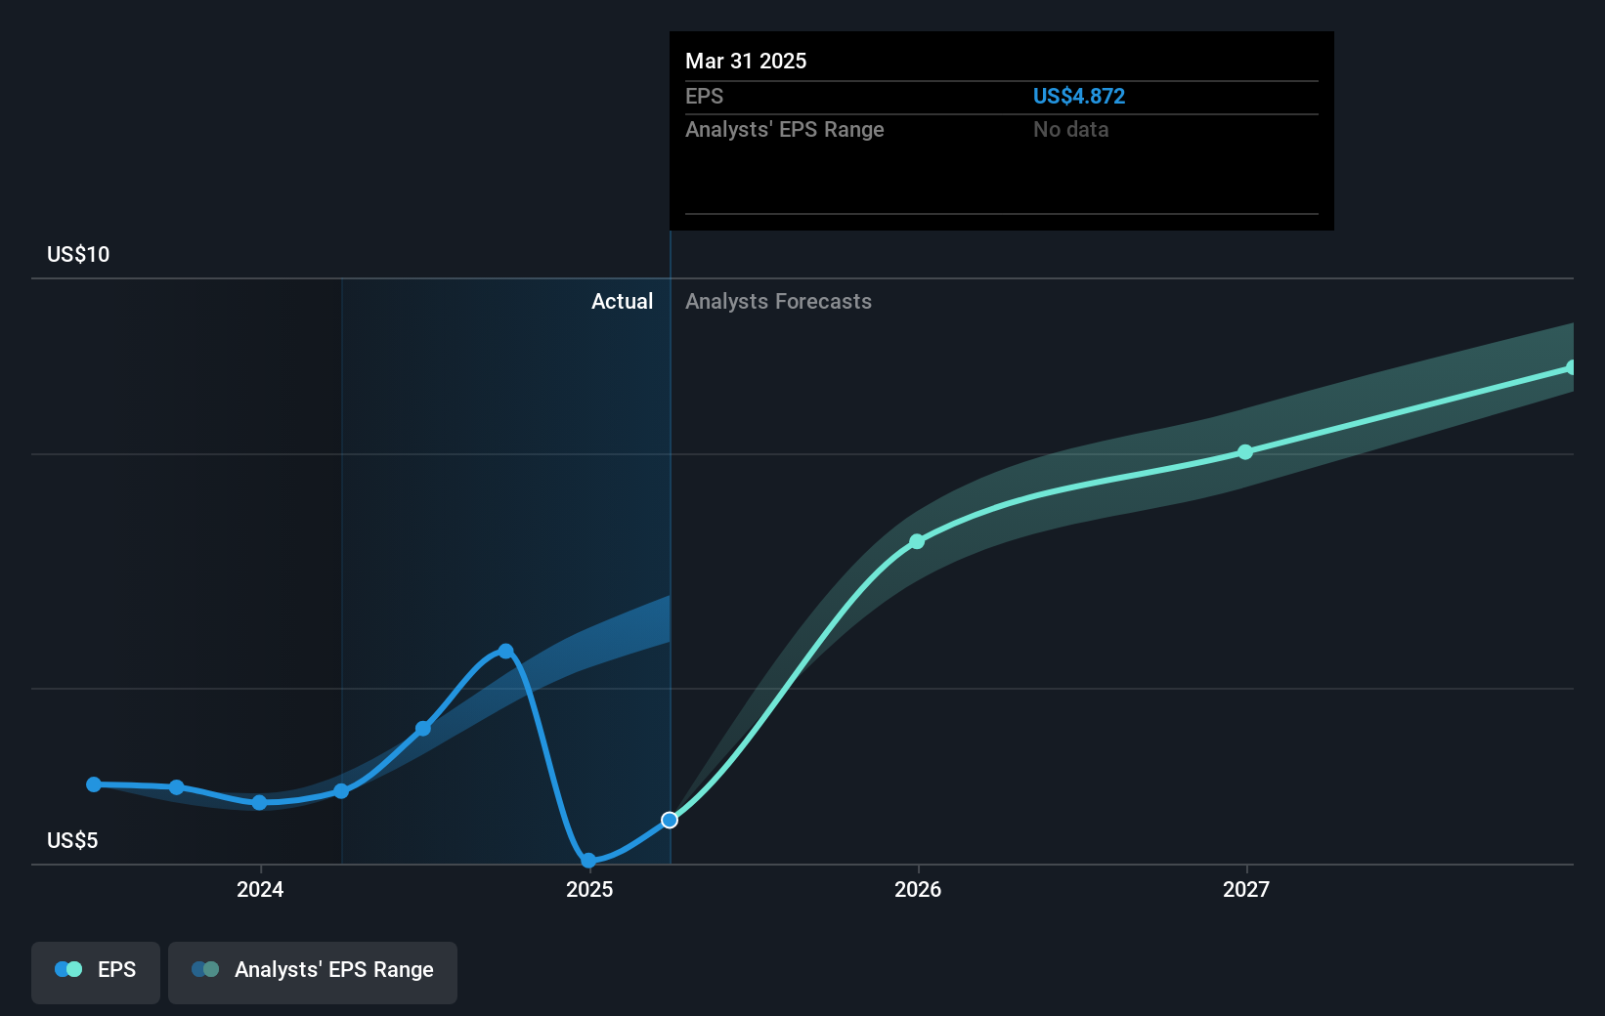Click the 2026 x-axis label
1605x1016 pixels.
point(918,889)
